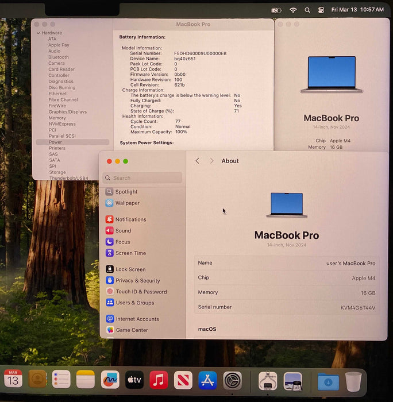This screenshot has height=402, width=393.
Task: Click the Name row showing user's MacBook Pro
Action: click(x=287, y=263)
